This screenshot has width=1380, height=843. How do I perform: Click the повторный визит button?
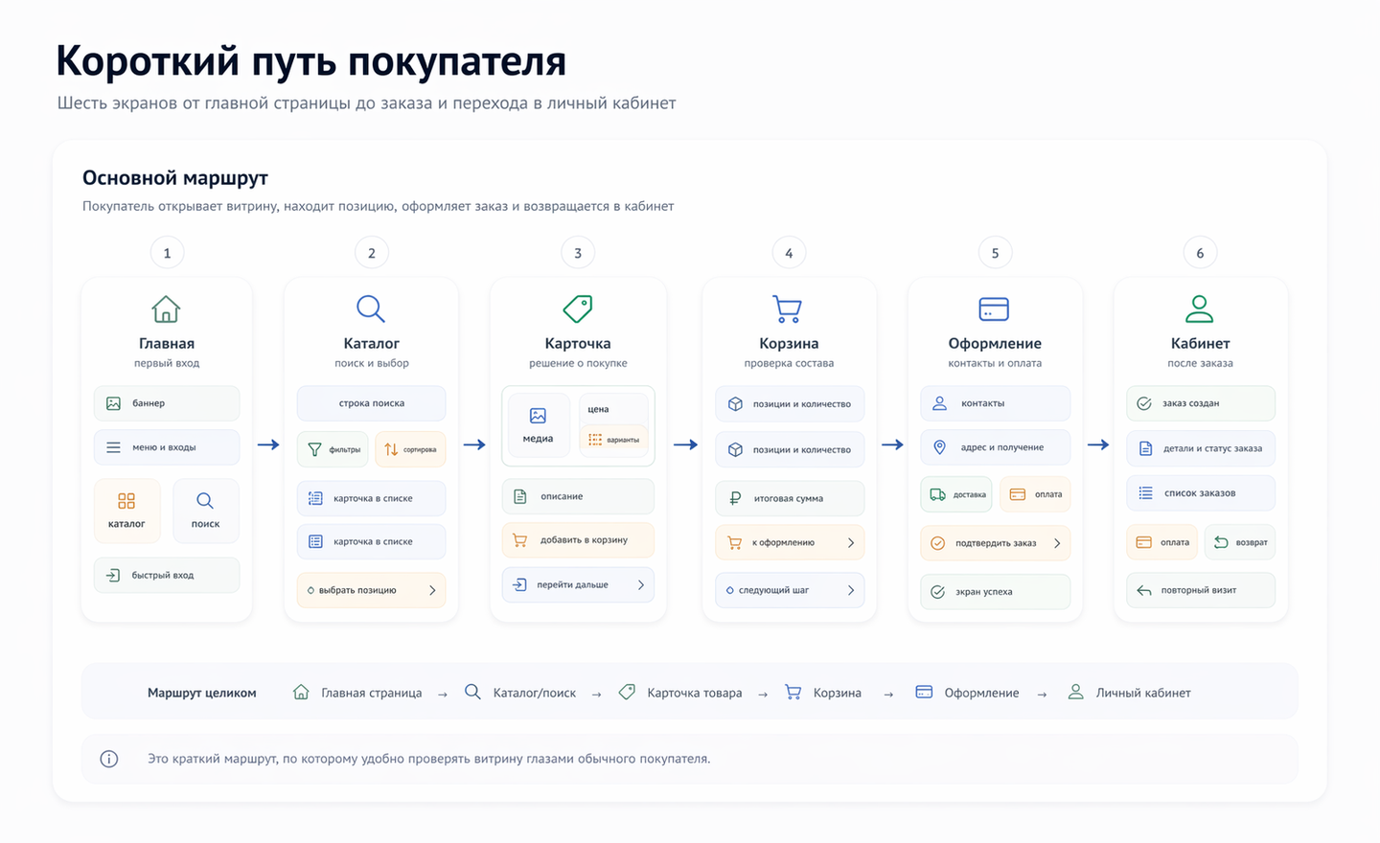click(1200, 590)
